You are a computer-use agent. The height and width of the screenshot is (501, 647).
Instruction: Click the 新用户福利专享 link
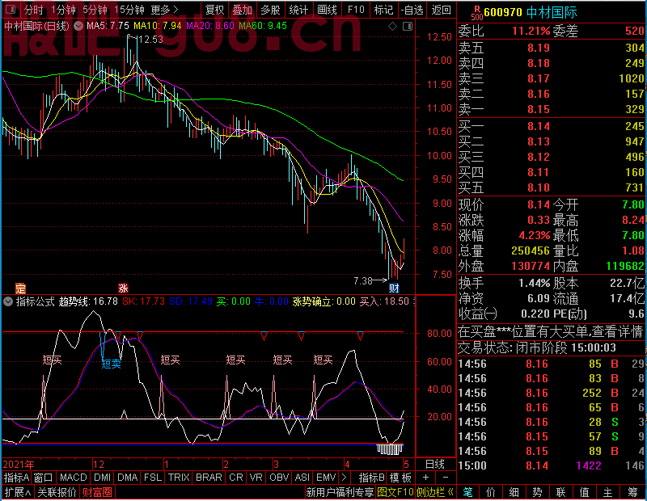340,492
